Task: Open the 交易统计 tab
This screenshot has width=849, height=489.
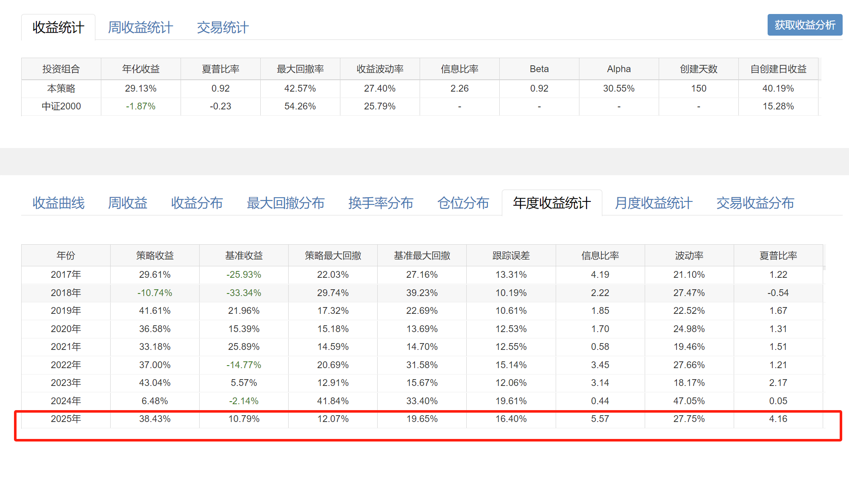Action: pos(223,28)
